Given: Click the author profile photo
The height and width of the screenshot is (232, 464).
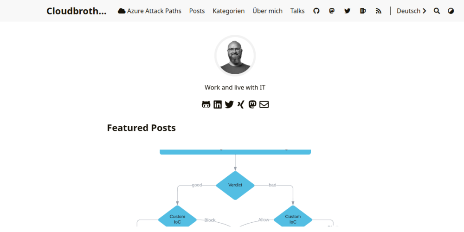Looking at the screenshot, I should point(235,56).
